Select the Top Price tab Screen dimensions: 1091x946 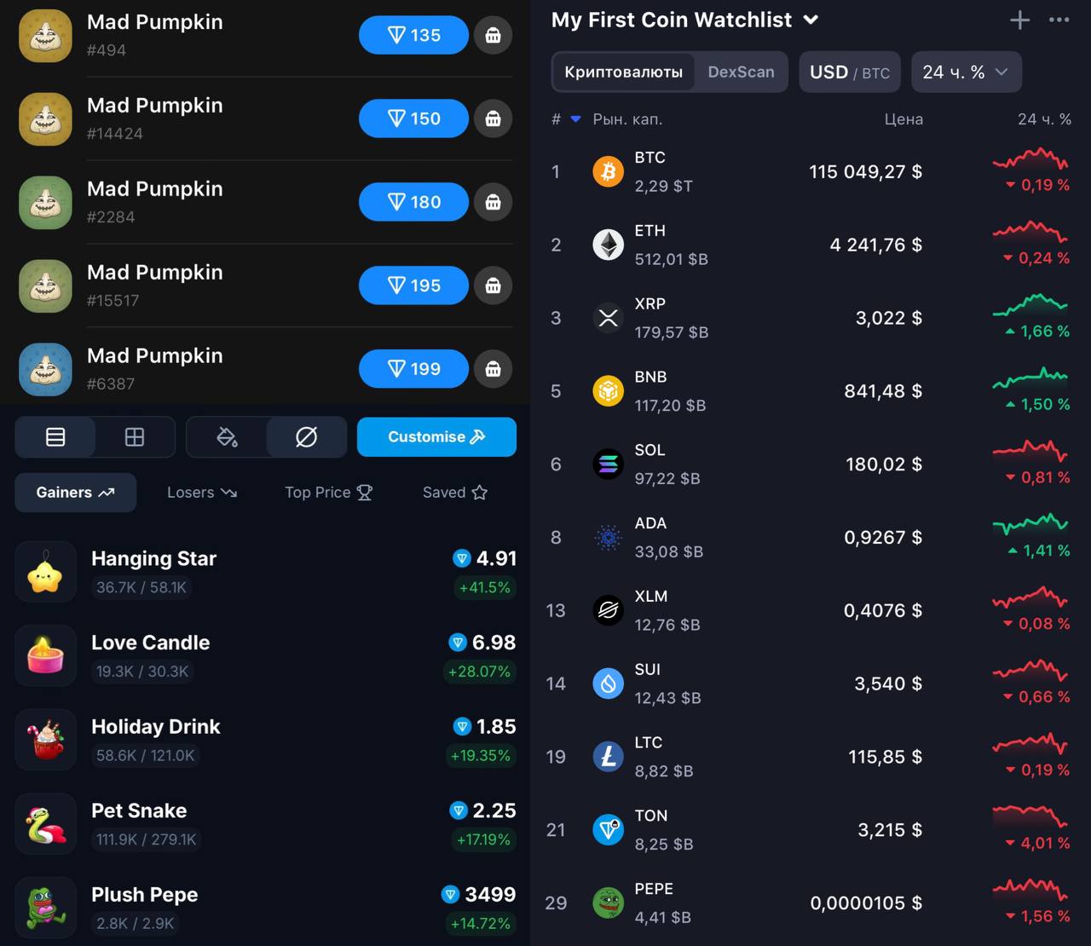coord(328,493)
